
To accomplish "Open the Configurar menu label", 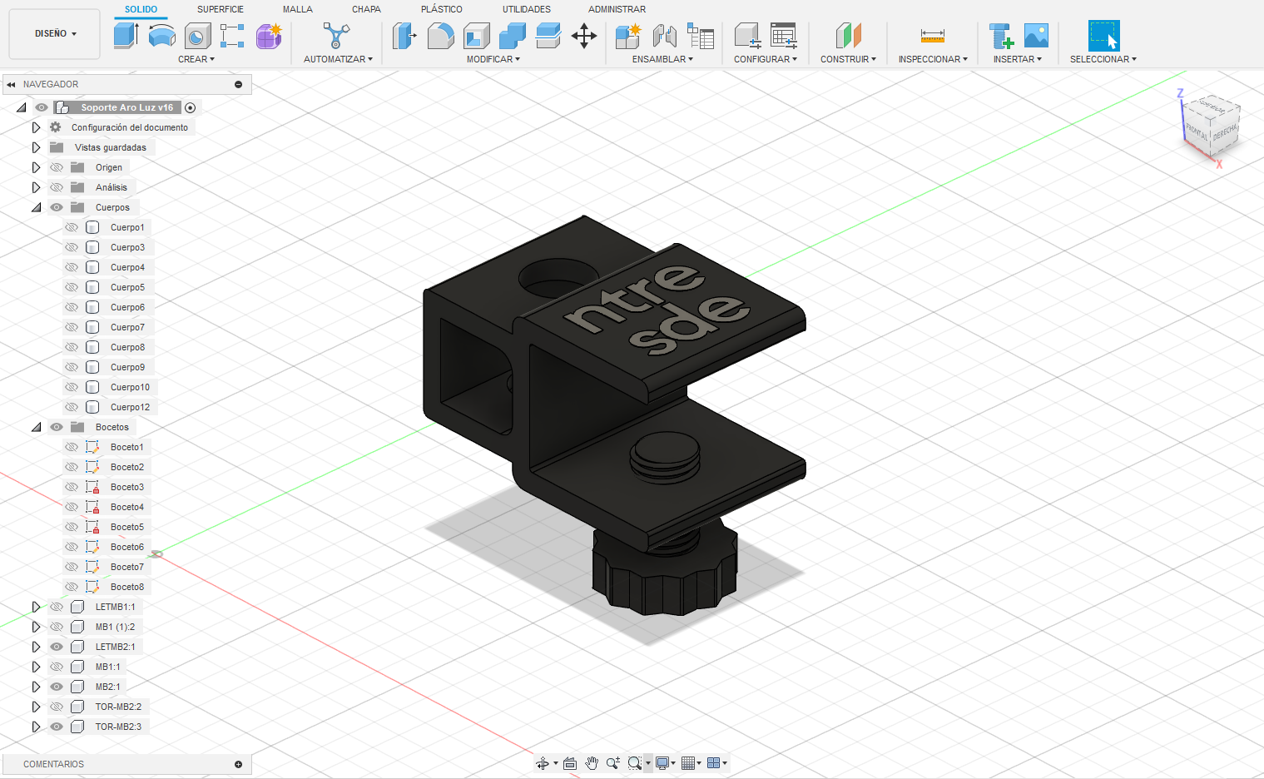I will click(766, 59).
